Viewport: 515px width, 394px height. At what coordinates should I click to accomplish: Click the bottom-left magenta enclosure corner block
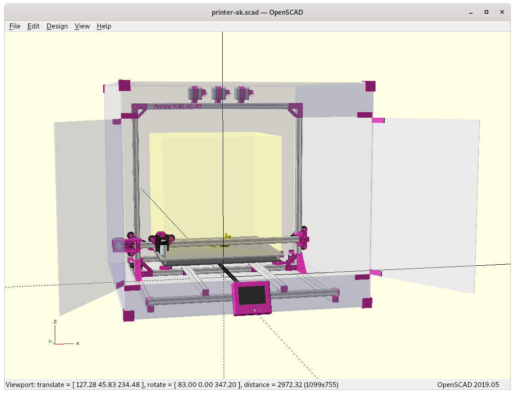[x=128, y=315]
